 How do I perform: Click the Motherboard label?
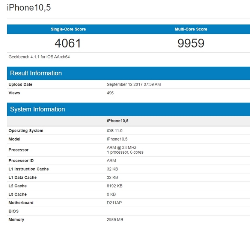pos(21,203)
